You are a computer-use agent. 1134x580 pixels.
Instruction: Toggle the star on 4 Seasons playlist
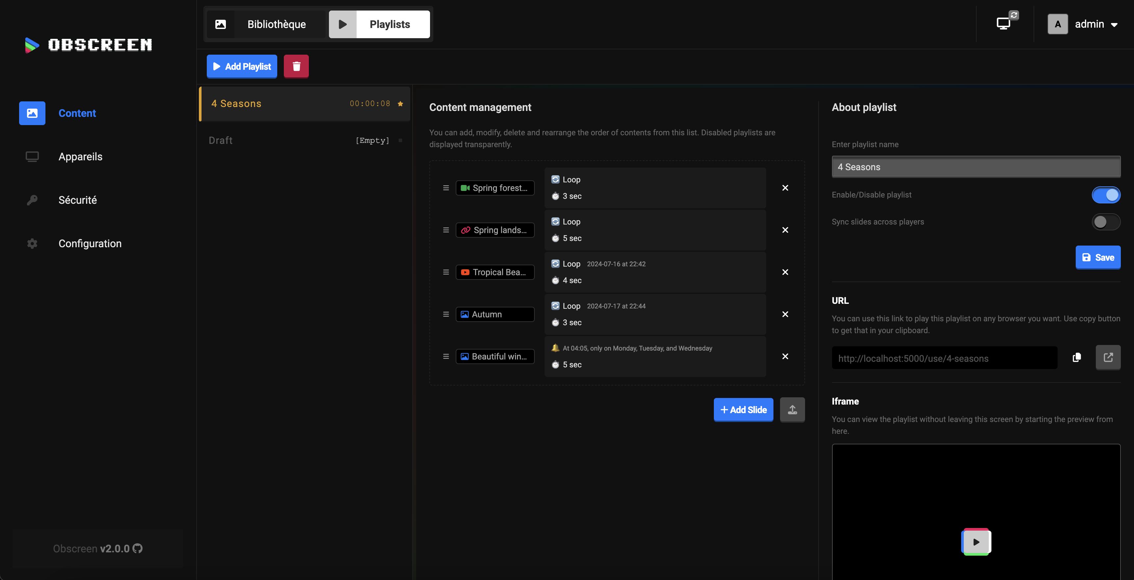[x=400, y=104]
